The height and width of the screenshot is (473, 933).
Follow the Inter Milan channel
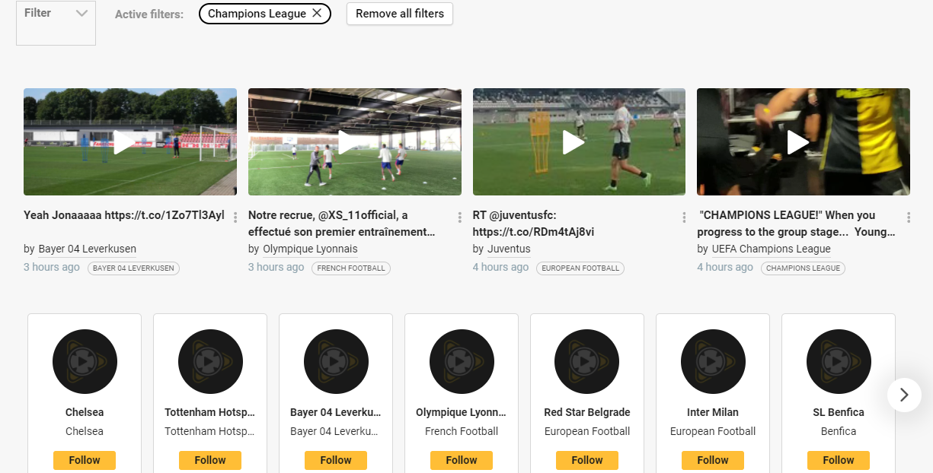713,460
